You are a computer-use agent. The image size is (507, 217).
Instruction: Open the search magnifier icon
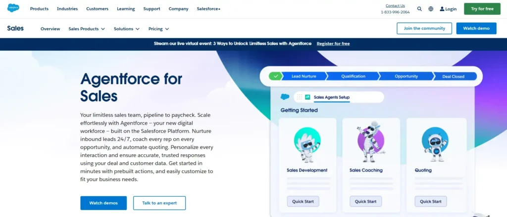[419, 9]
